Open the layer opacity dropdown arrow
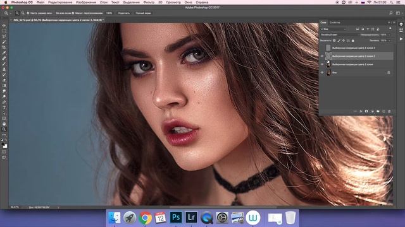Screen dimensions: 405x227 tap(389, 35)
